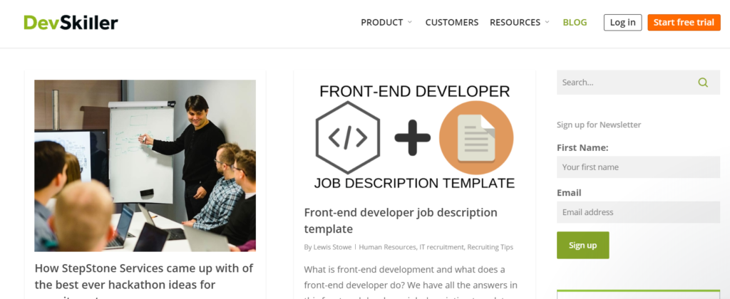
Task: Open author Lewis Stowe's page
Action: click(x=334, y=248)
